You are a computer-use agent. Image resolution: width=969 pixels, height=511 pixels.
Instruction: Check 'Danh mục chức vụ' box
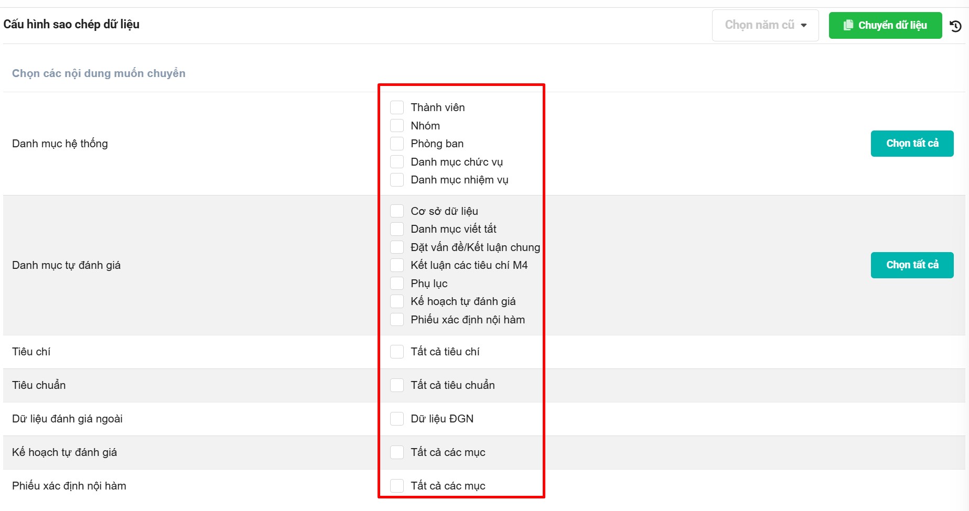(397, 162)
